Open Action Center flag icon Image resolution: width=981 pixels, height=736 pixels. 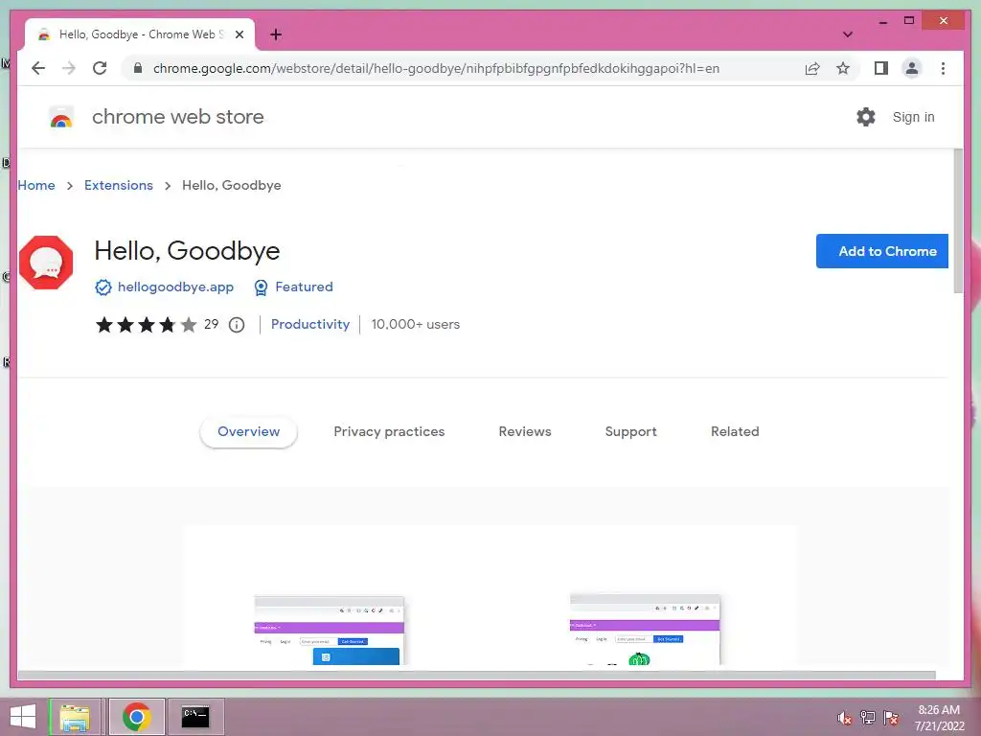point(891,718)
